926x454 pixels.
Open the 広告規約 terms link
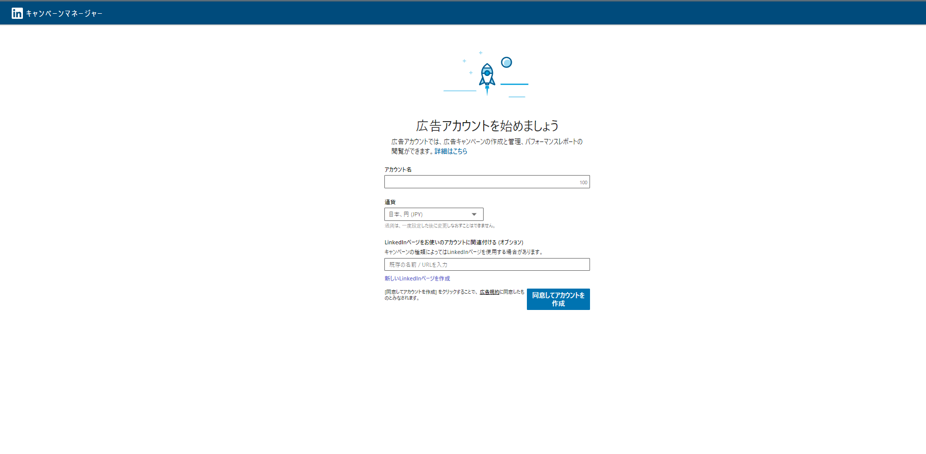pos(489,292)
